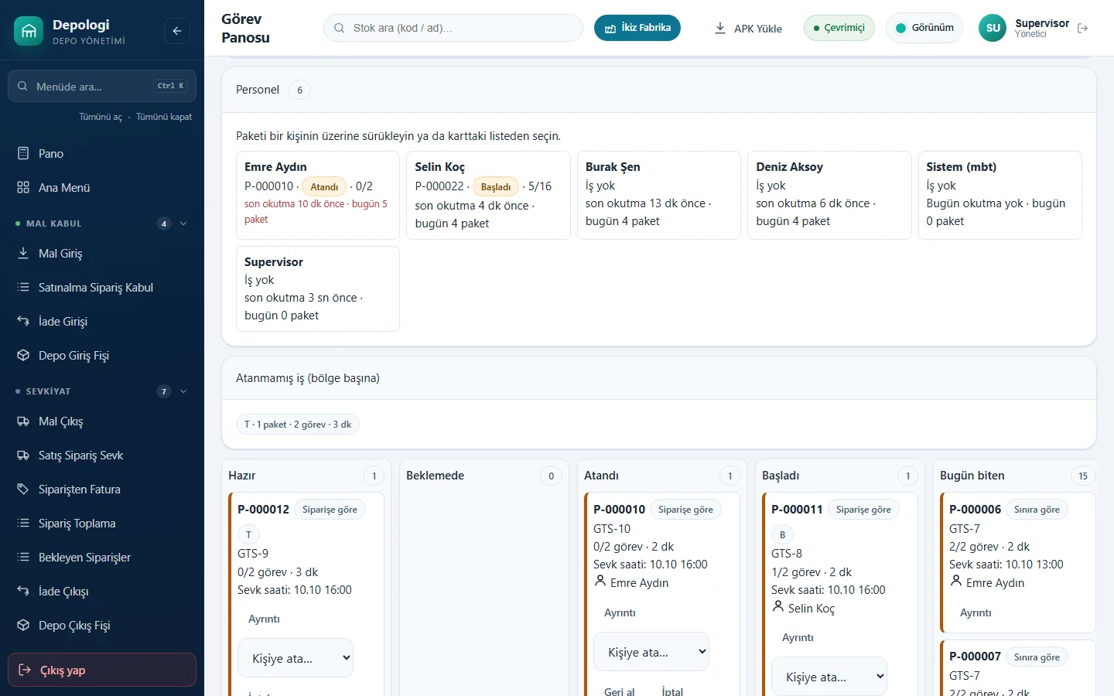The height and width of the screenshot is (696, 1114).
Task: Open Sipariş Toplama menu item
Action: pos(102,524)
